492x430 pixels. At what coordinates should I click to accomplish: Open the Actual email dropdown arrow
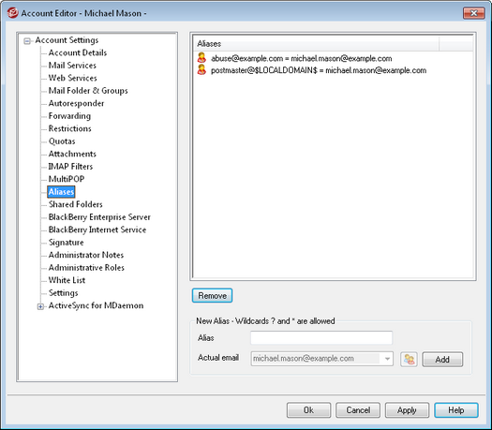pyautogui.click(x=388, y=359)
